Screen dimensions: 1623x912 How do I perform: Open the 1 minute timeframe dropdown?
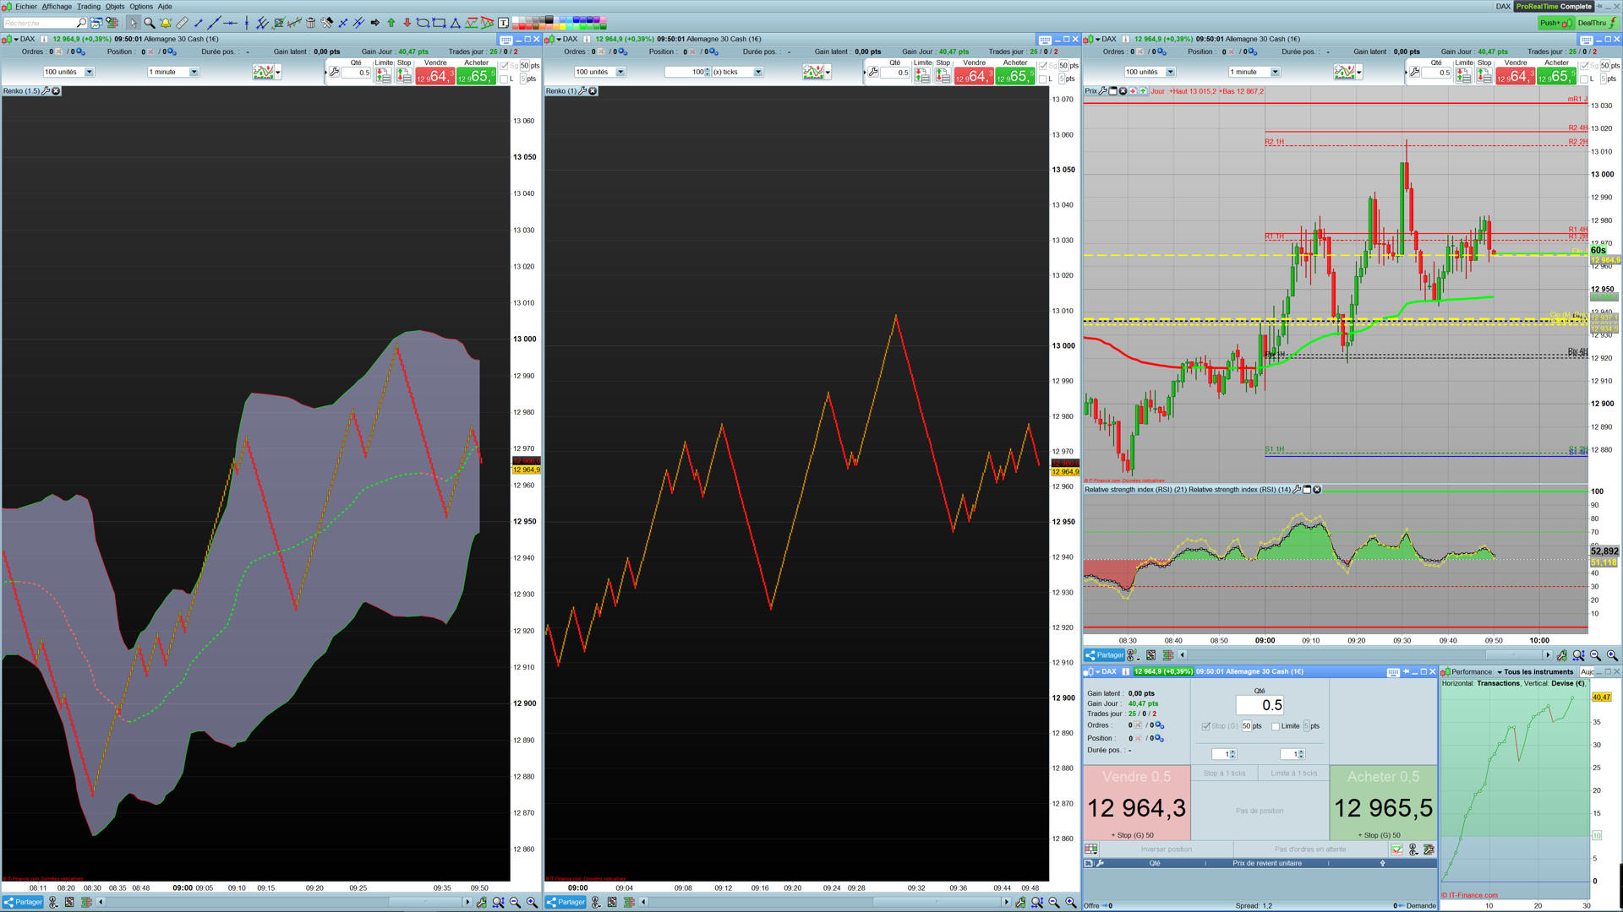coord(194,72)
